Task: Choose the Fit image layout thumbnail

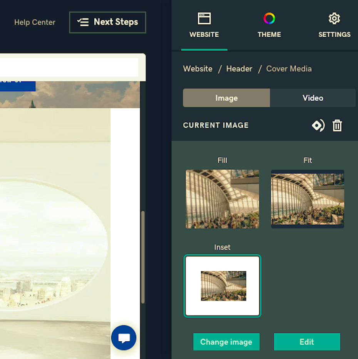Action: pyautogui.click(x=308, y=199)
